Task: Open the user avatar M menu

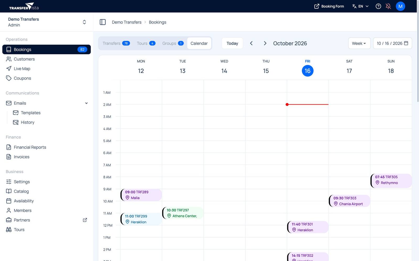Action: (400, 6)
